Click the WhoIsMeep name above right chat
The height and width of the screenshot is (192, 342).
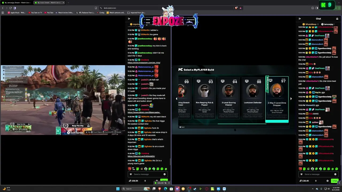coord(310,24)
